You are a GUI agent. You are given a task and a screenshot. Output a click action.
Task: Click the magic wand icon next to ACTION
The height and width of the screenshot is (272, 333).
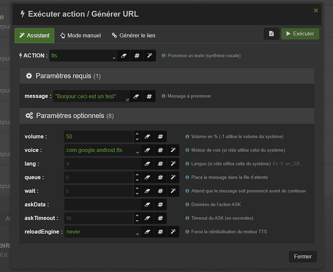[150, 55]
